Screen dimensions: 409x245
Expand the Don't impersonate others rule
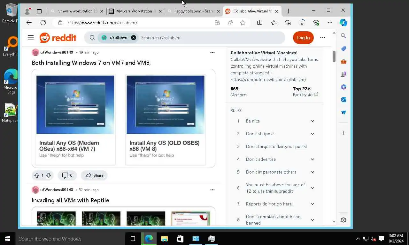coord(313,172)
